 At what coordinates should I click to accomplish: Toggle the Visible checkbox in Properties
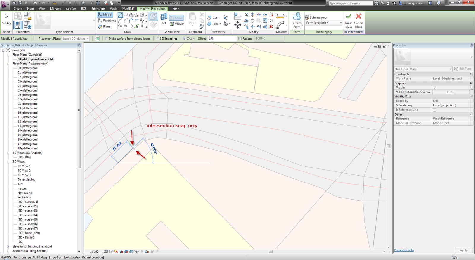(x=435, y=88)
